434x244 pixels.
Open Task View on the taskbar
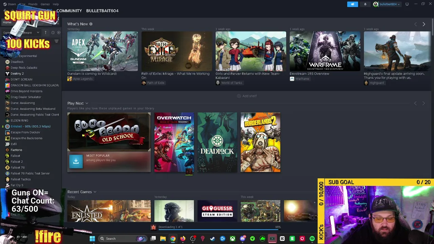tap(153, 239)
